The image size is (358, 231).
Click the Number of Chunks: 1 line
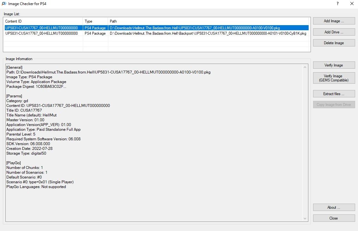tap(25, 168)
